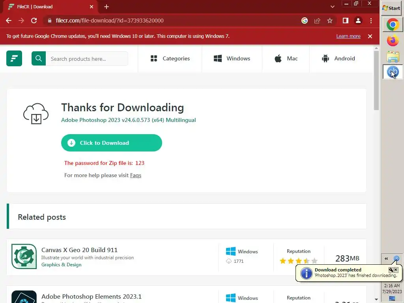Visit the Faqs link
Viewport: 404px width, 303px height.
tap(136, 176)
